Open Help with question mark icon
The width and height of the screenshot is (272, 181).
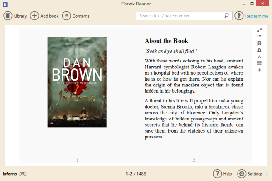217,174
